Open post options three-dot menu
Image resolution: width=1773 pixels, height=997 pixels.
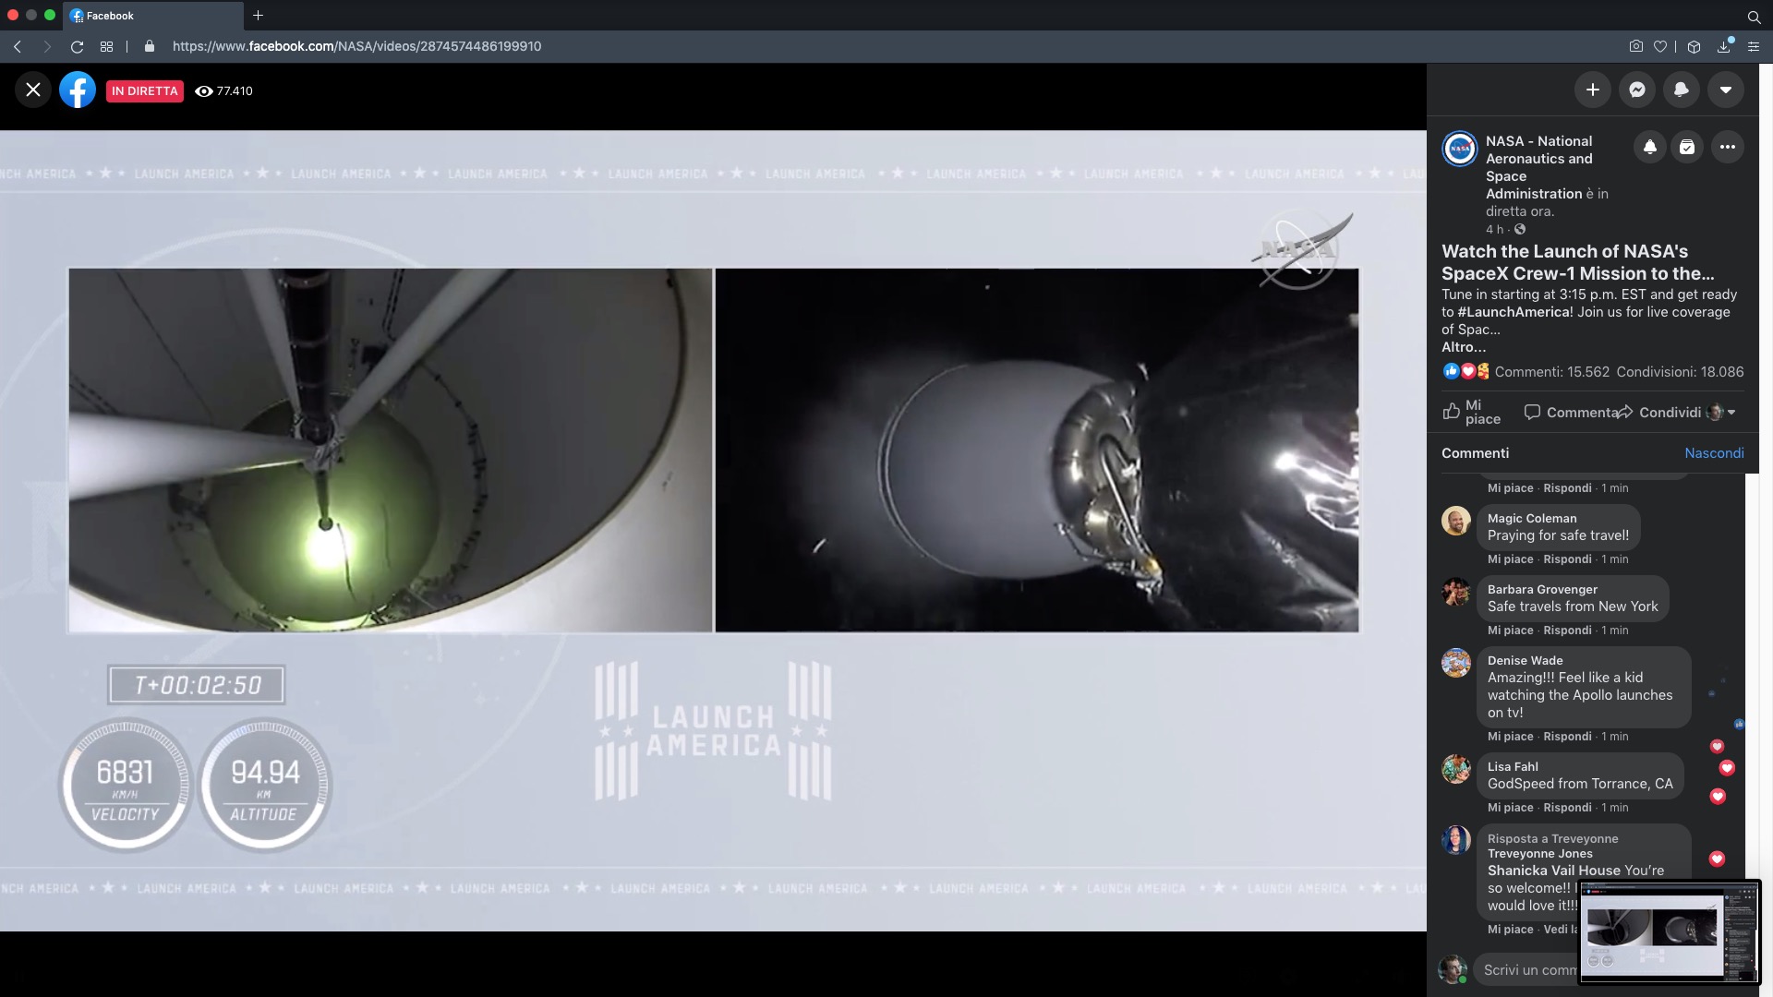(x=1728, y=147)
